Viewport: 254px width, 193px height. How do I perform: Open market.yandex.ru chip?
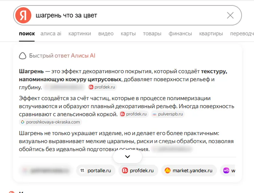(x=189, y=170)
